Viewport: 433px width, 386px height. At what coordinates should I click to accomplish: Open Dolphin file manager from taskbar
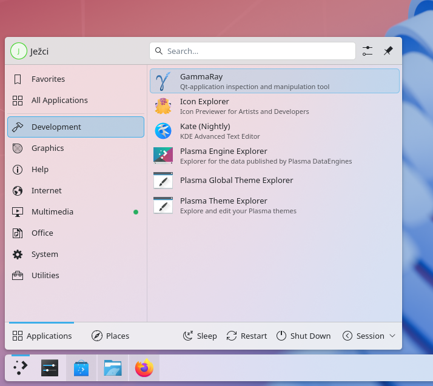coord(113,368)
